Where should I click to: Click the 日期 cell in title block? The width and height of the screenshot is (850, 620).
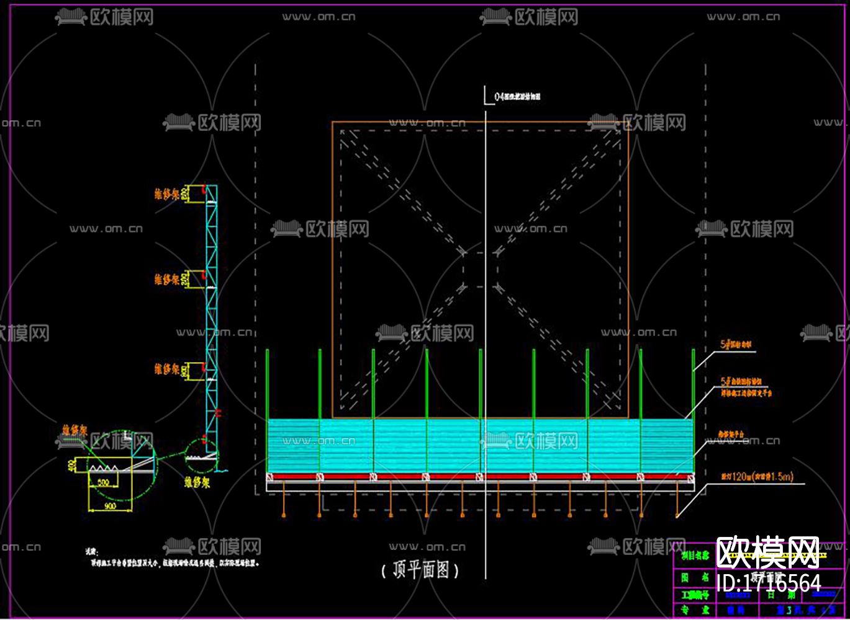click(781, 595)
